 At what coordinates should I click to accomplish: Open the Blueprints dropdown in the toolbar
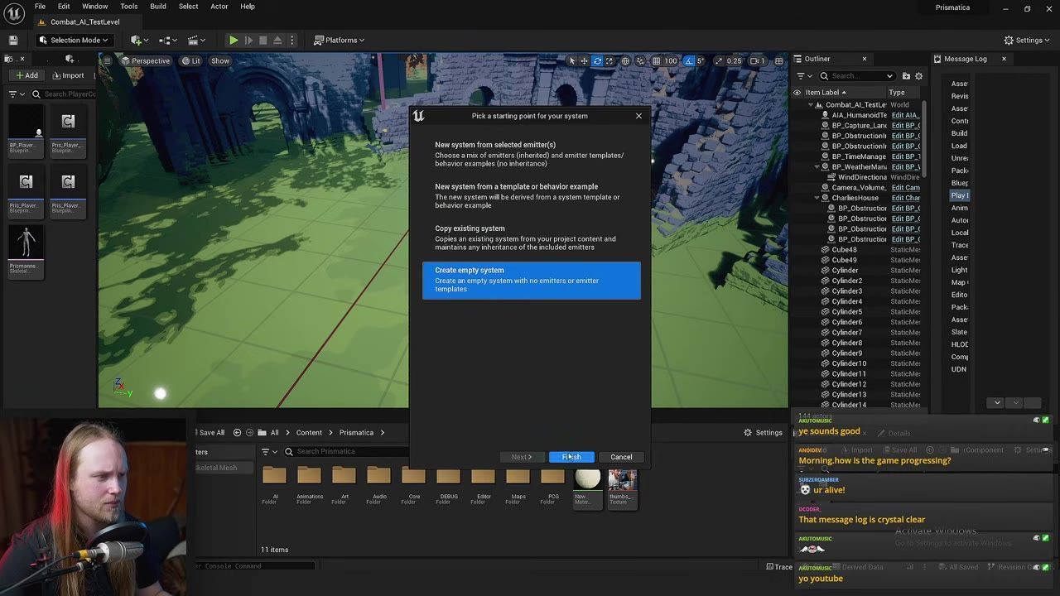tap(168, 40)
